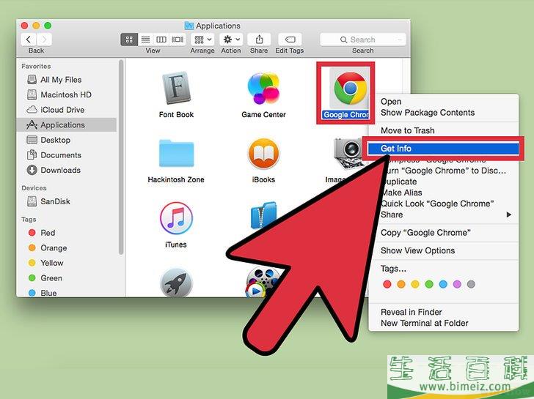Image resolution: width=534 pixels, height=399 pixels.
Task: Open the Image Capture camera icon
Action: (x=348, y=153)
